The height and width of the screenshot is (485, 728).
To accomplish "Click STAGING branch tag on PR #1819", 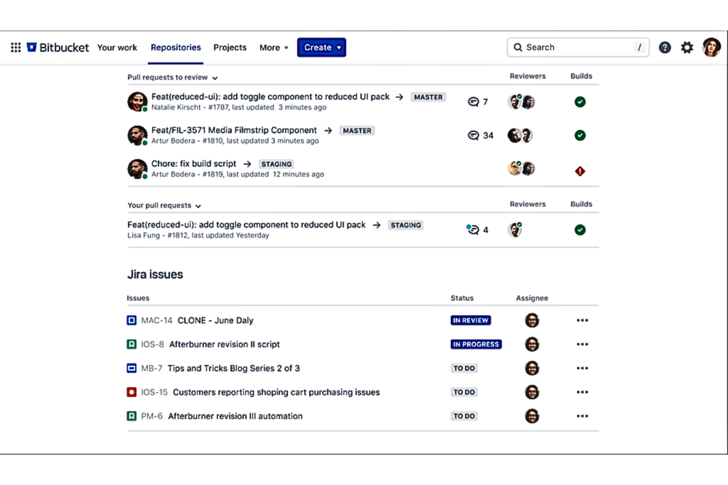I will (x=276, y=164).
